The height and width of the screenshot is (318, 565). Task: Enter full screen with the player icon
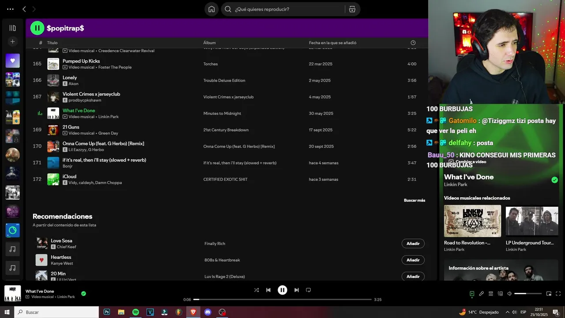(x=558, y=294)
